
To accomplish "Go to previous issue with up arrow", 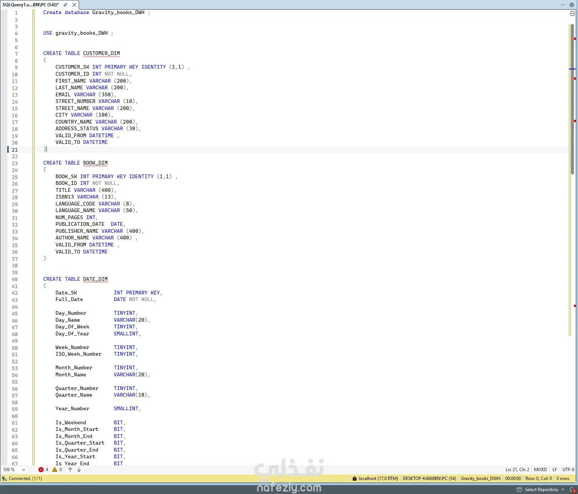I will (70, 470).
